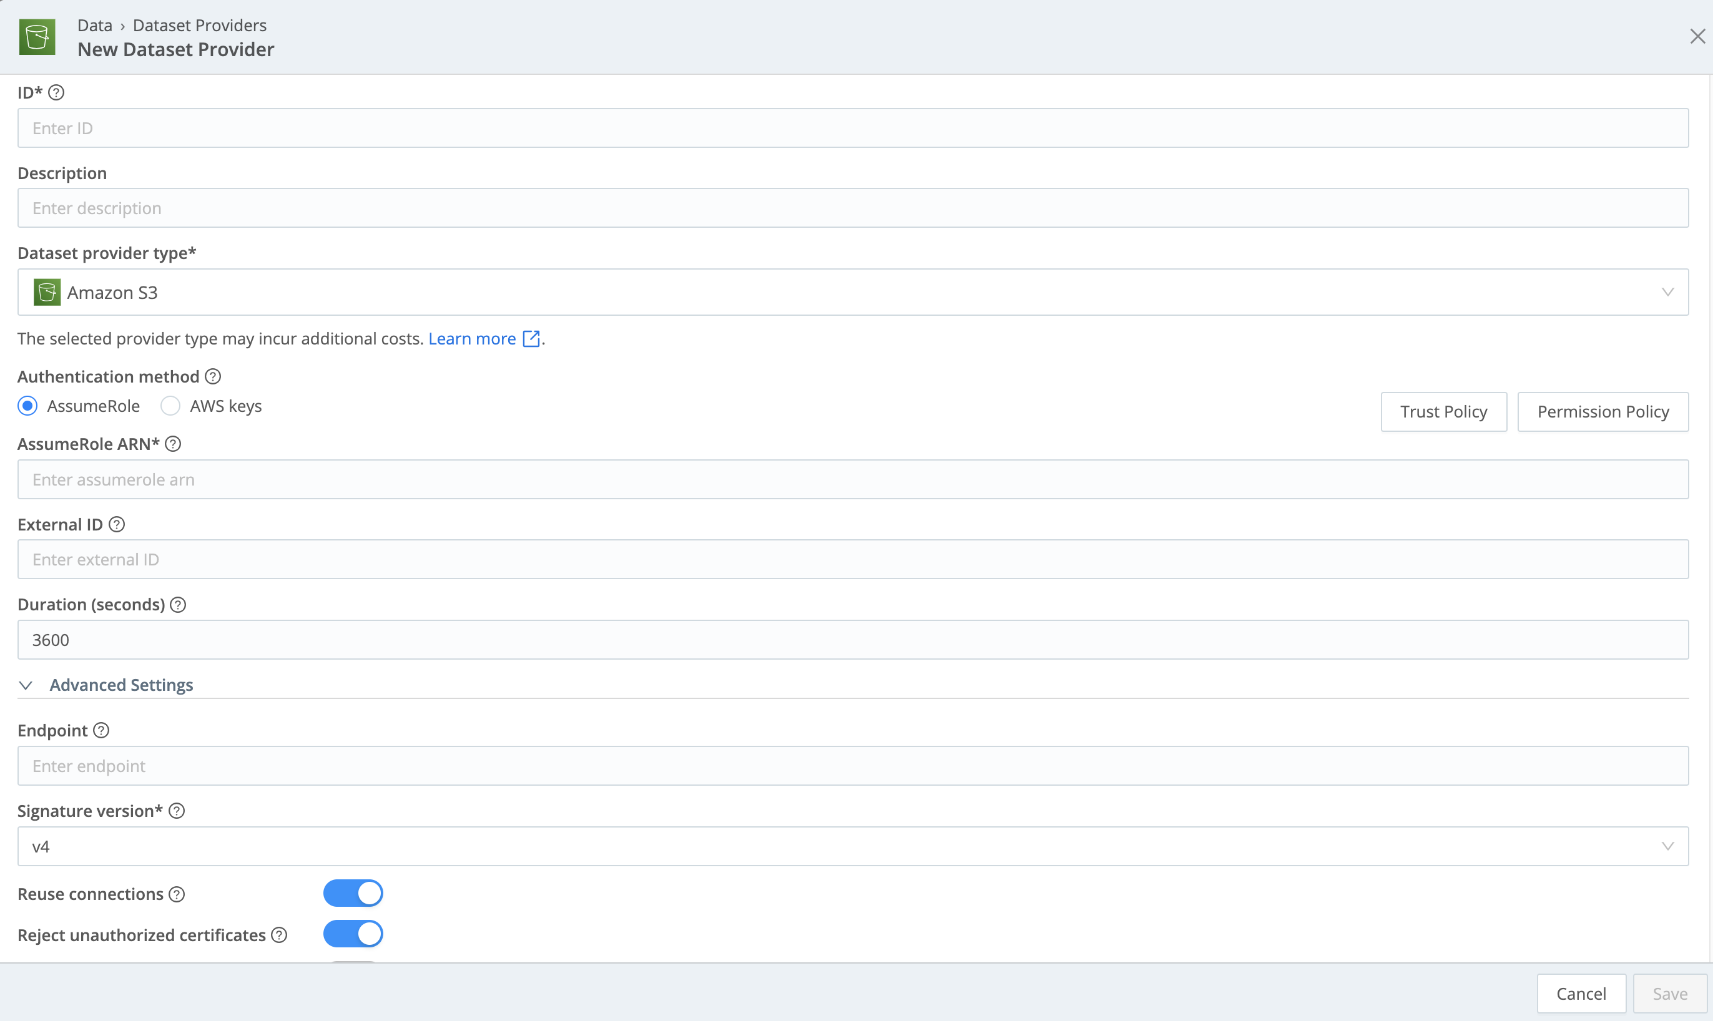Disable the Reuse connections toggle

pyautogui.click(x=353, y=892)
